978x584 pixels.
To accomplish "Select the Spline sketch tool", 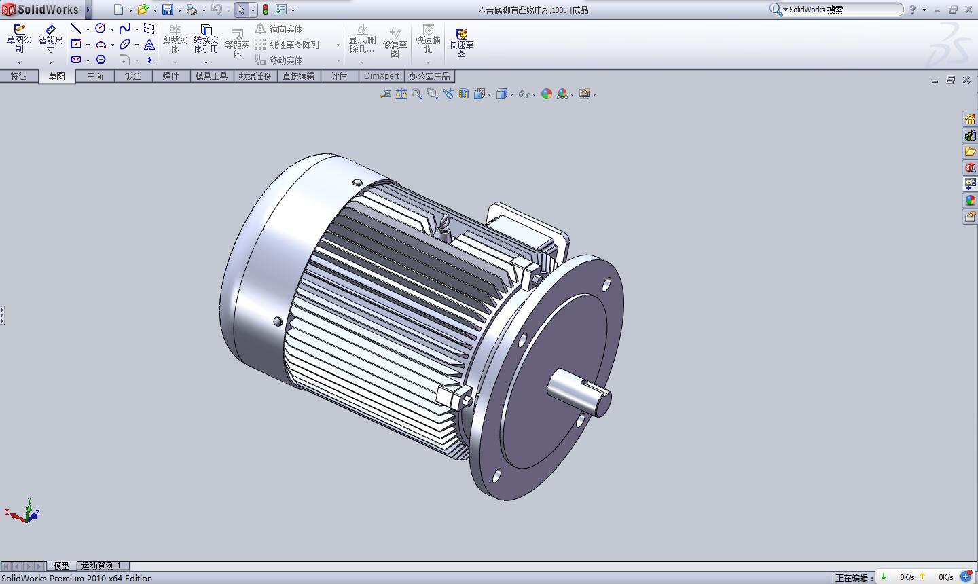I will point(125,29).
